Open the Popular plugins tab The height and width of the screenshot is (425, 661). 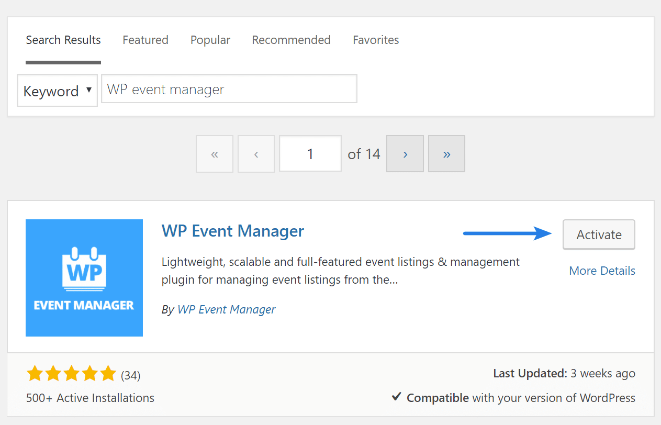coord(210,40)
